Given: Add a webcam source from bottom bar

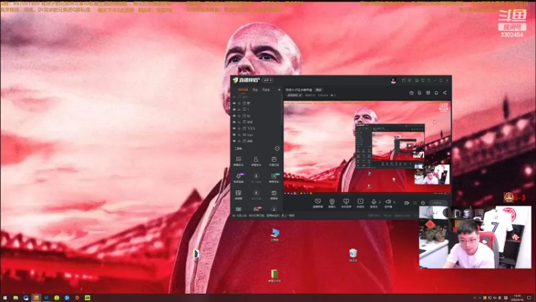Looking at the screenshot, I should point(332,203).
